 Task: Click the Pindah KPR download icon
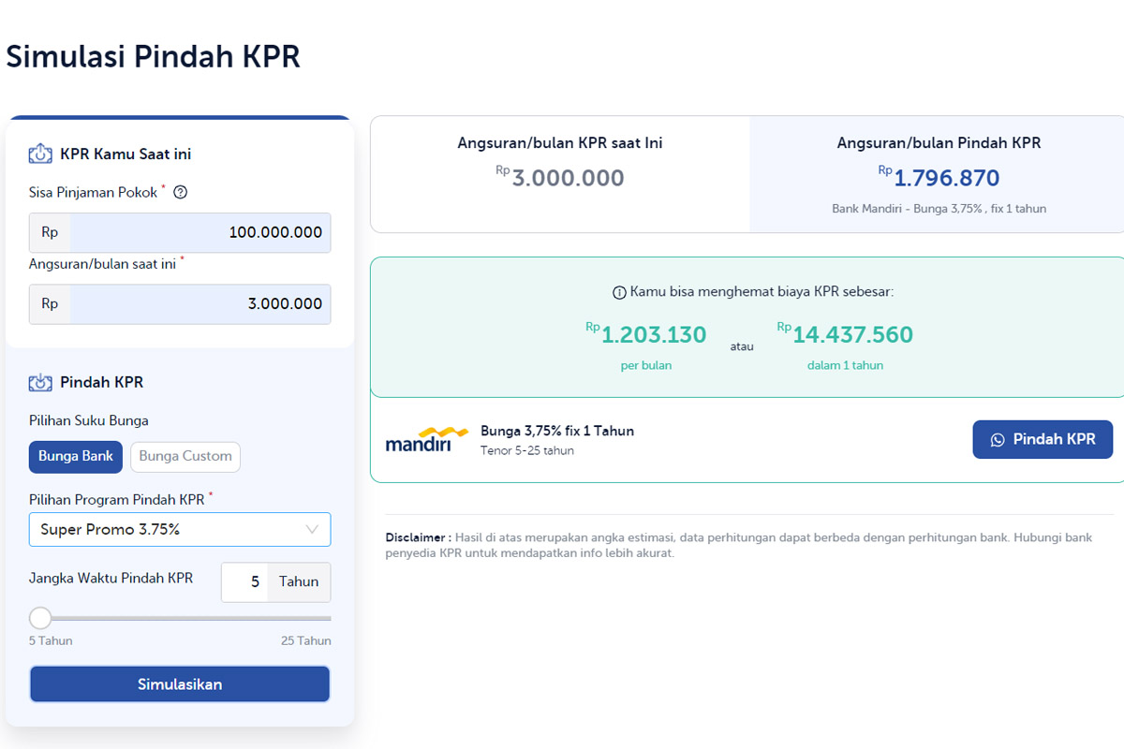pyautogui.click(x=40, y=383)
